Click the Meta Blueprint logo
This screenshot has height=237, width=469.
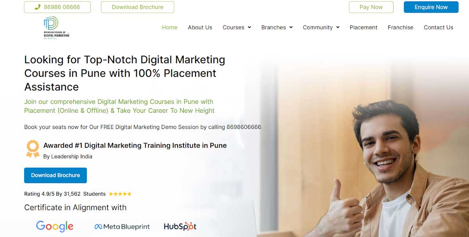tap(122, 226)
